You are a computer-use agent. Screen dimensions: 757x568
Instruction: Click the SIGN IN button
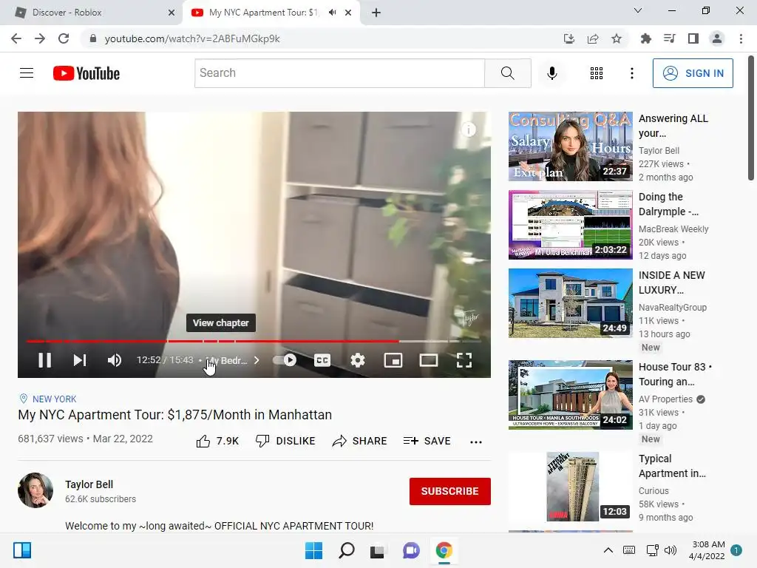[693, 73]
